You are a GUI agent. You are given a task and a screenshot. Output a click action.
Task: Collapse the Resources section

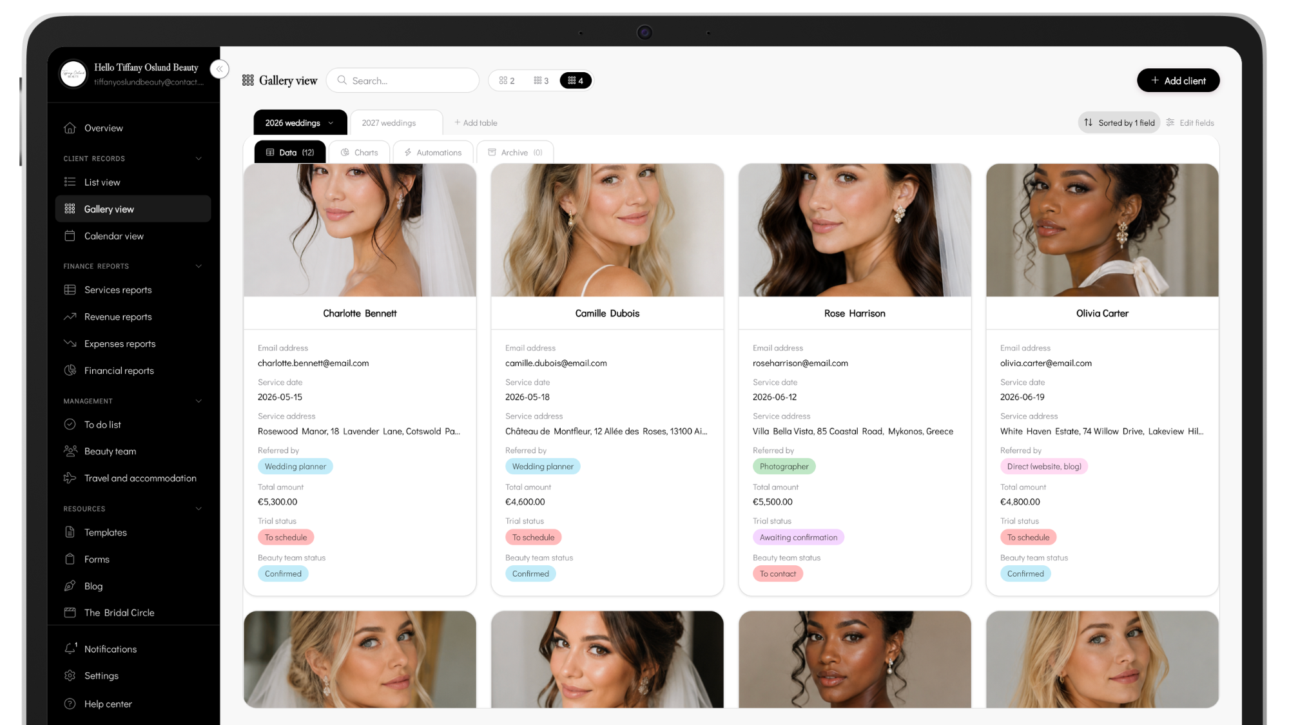(x=199, y=508)
